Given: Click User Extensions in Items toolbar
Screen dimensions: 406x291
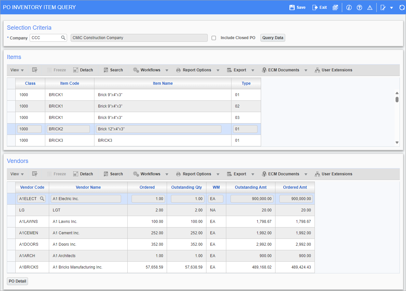Looking at the screenshot, I should 334,70.
